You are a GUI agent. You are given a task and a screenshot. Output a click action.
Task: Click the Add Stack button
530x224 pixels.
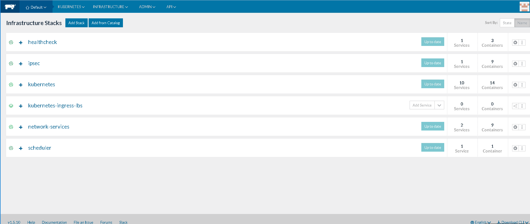click(x=77, y=23)
